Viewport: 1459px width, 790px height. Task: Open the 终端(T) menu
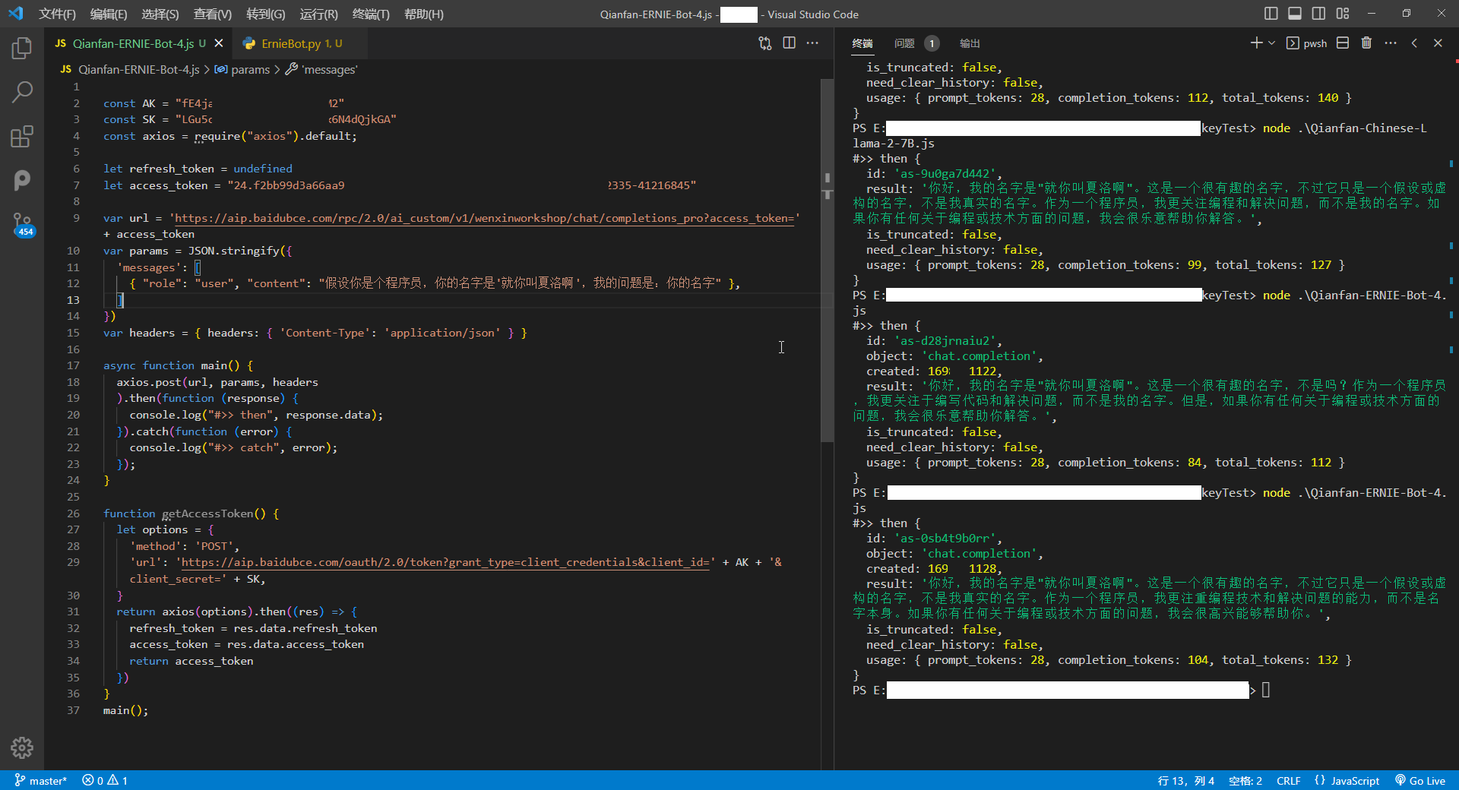point(371,14)
